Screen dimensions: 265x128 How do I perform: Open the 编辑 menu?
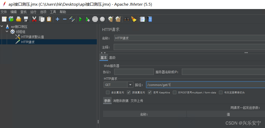pyautogui.click(x=13, y=12)
